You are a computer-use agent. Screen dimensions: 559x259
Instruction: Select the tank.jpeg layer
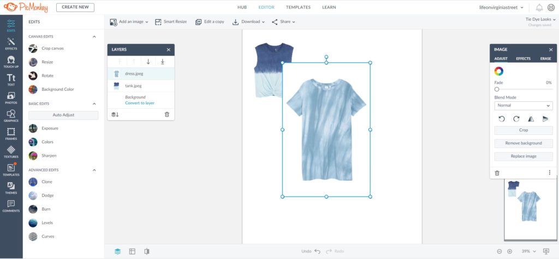[133, 86]
